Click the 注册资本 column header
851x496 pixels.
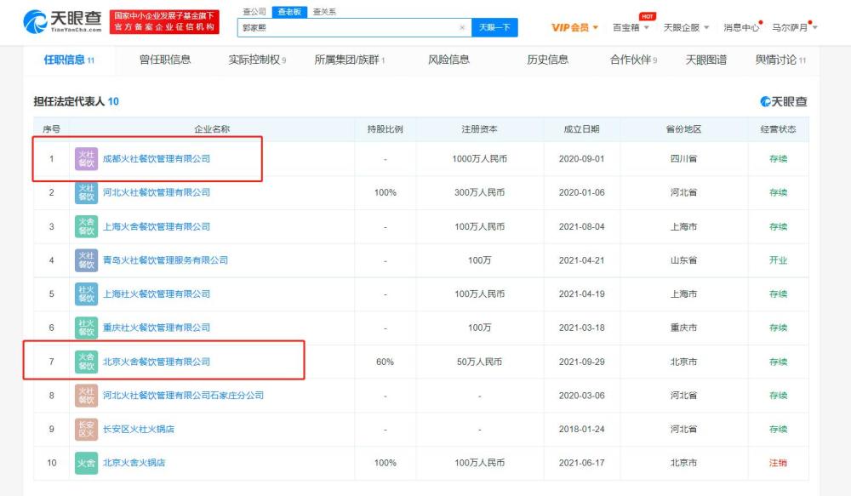[x=479, y=129]
